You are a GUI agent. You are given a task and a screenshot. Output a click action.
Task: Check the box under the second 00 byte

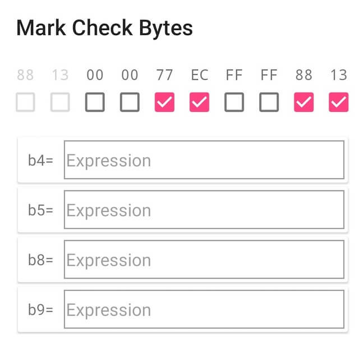[130, 102]
